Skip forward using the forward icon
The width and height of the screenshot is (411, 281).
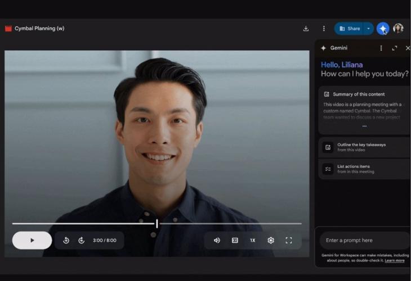[81, 241]
